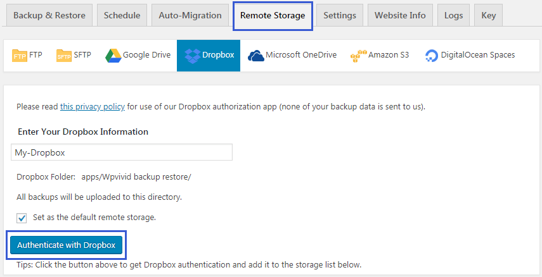
Task: Choose the Amazon S3 cubes icon
Action: coord(358,56)
